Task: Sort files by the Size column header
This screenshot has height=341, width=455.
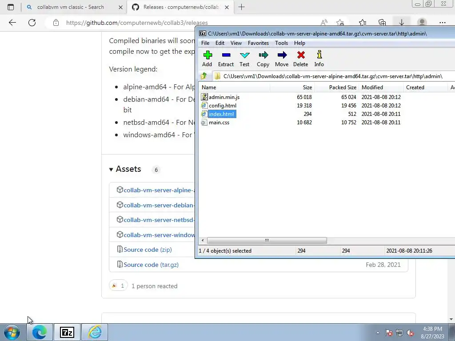Action: tap(292, 87)
